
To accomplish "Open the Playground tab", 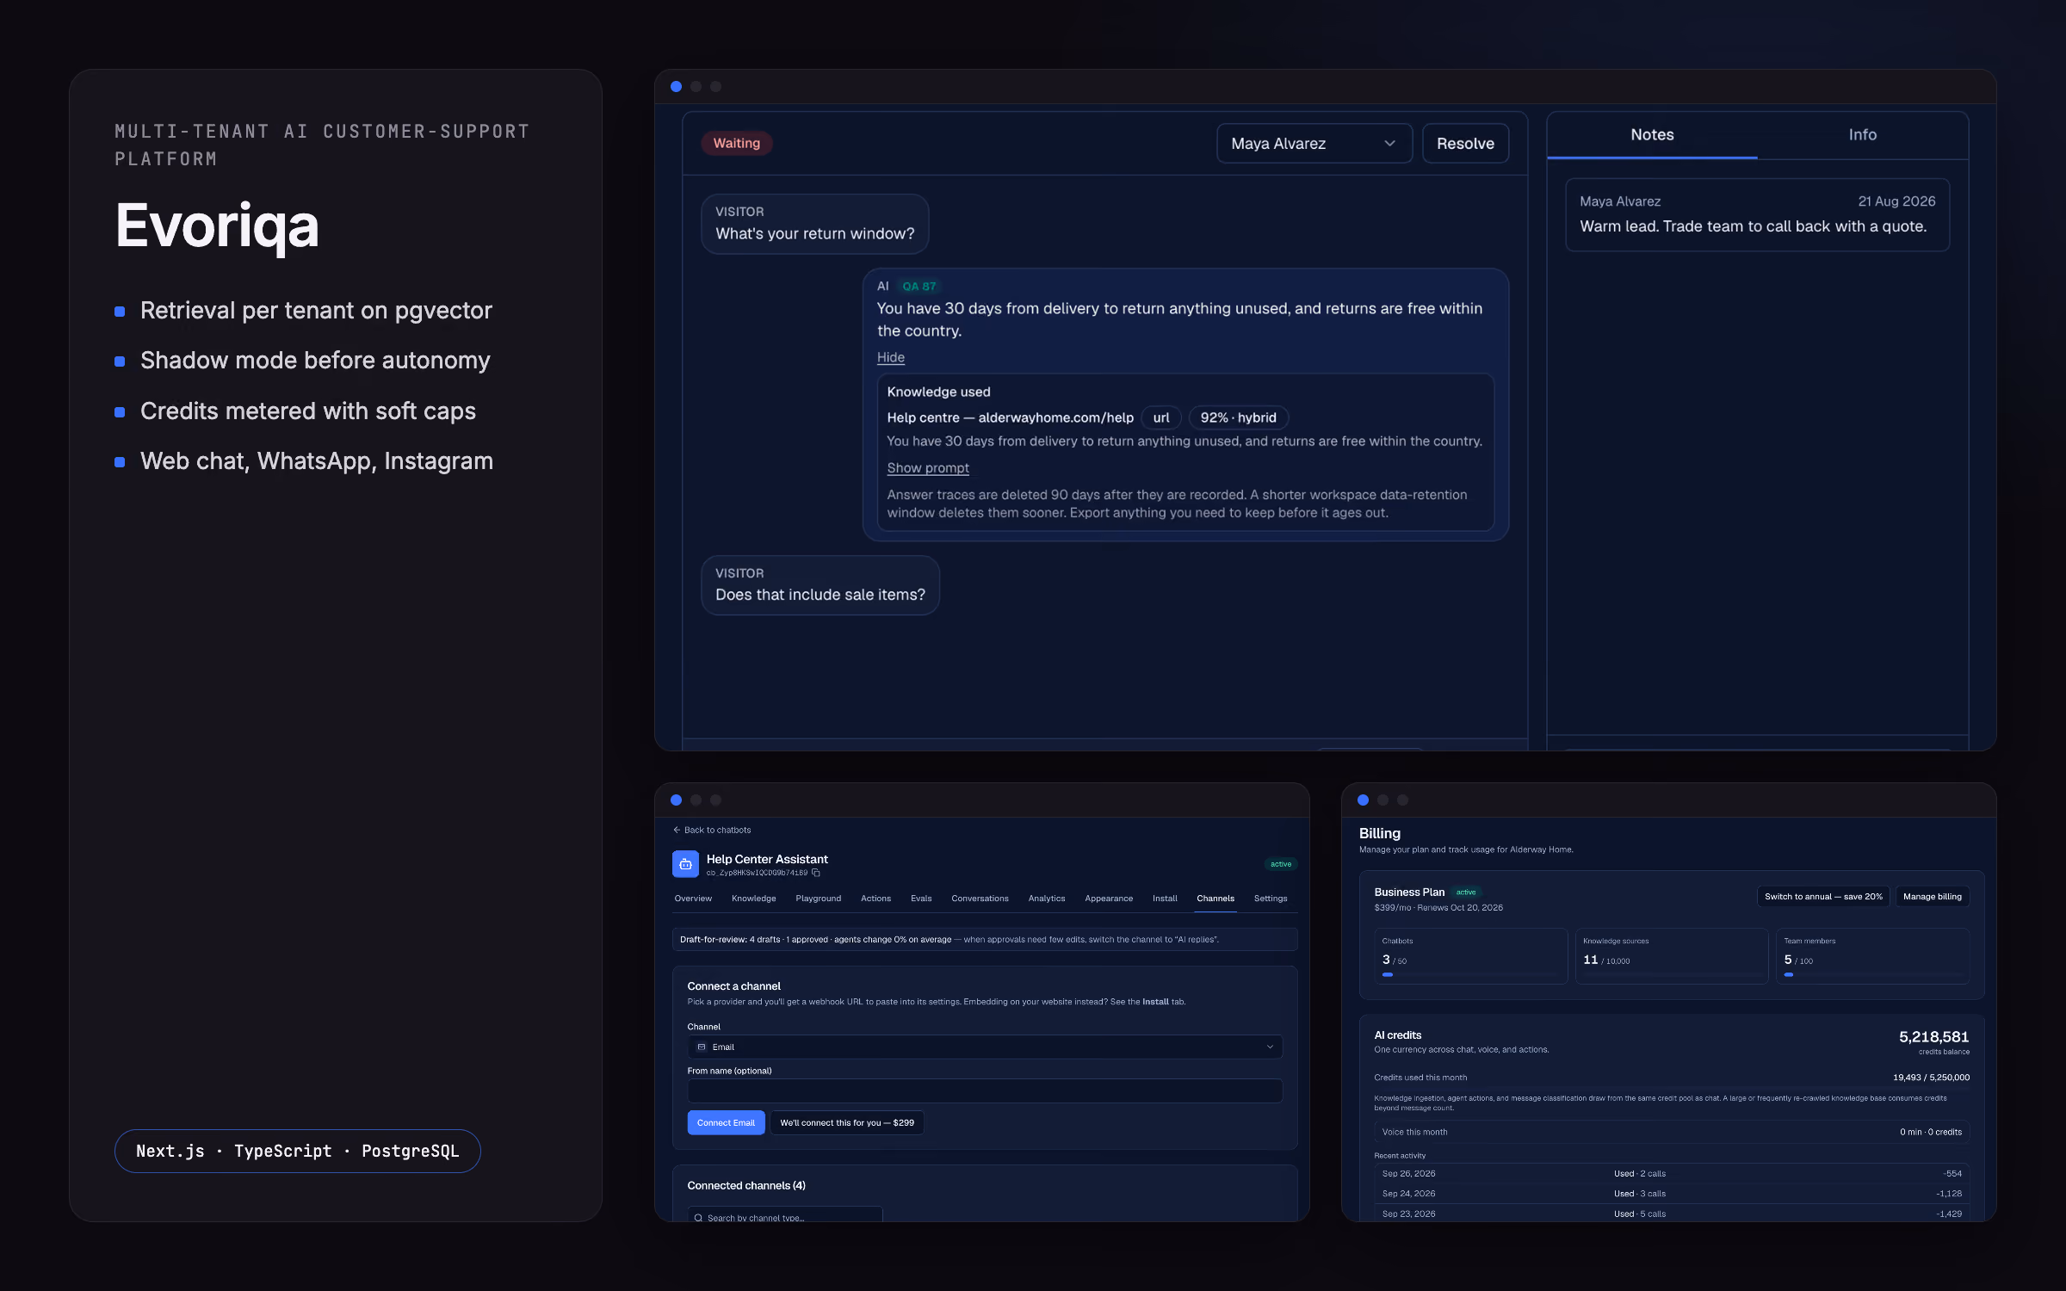I will click(818, 899).
